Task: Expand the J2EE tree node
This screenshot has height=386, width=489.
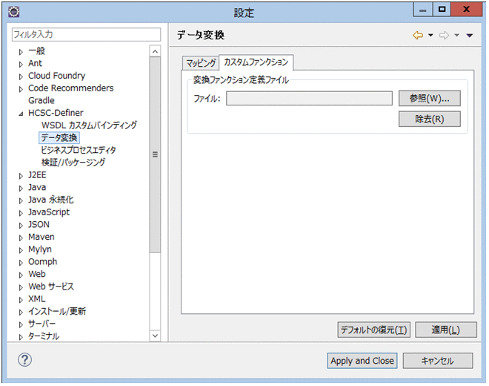Action: (21, 176)
